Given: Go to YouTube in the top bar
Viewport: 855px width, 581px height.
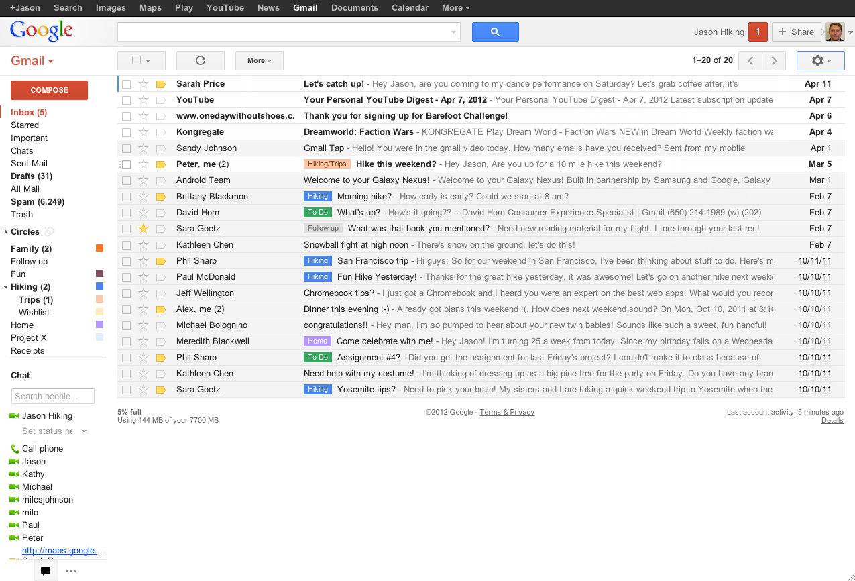Looking at the screenshot, I should [x=225, y=8].
